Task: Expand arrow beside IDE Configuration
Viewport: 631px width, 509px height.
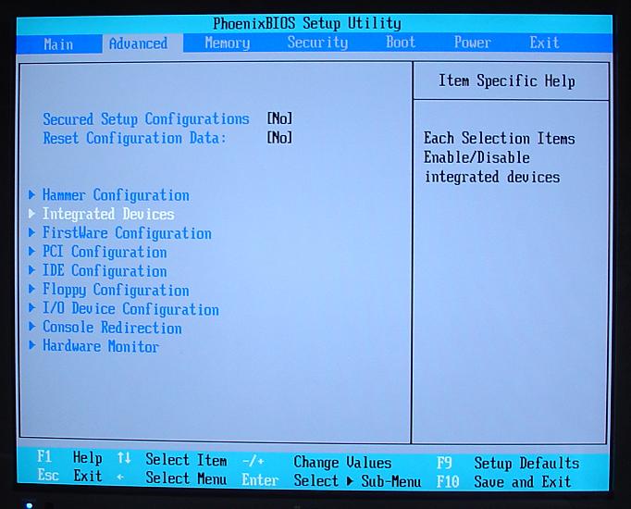Action: (31, 270)
